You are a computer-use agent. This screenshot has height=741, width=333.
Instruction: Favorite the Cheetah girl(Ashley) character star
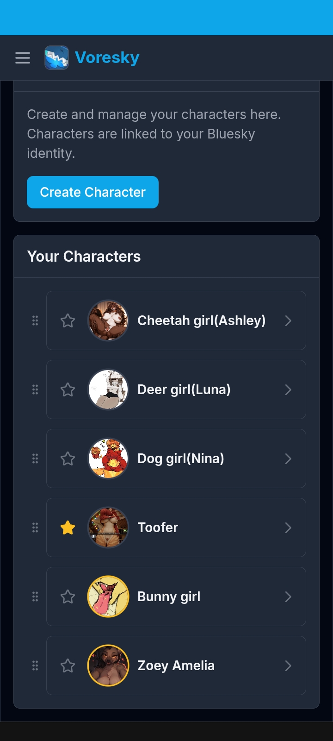pyautogui.click(x=68, y=320)
